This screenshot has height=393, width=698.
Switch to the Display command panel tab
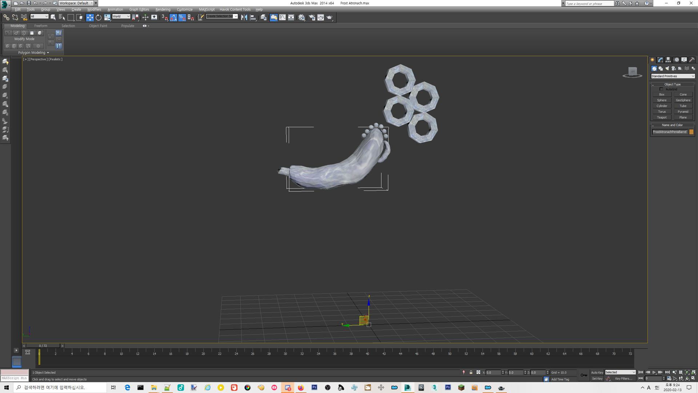coord(684,60)
